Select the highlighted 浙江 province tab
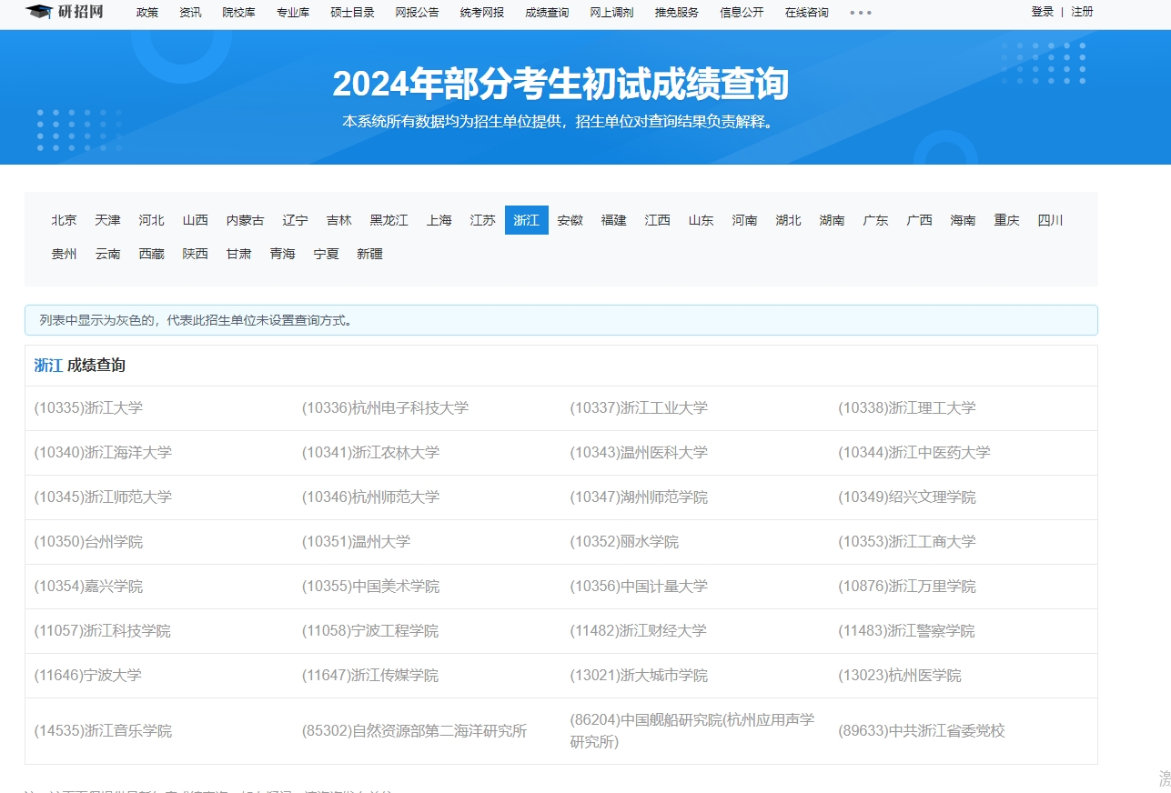Screen dimensions: 1171x793 [x=527, y=220]
